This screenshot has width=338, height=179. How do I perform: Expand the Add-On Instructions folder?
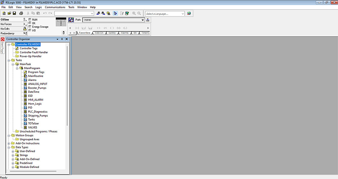(x=9, y=144)
